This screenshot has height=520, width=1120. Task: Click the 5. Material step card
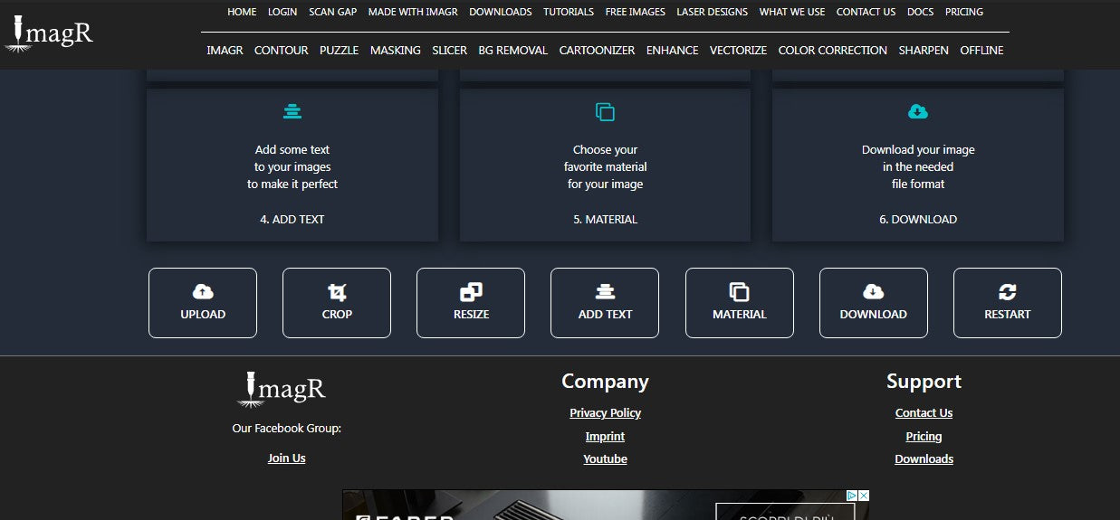pos(605,165)
